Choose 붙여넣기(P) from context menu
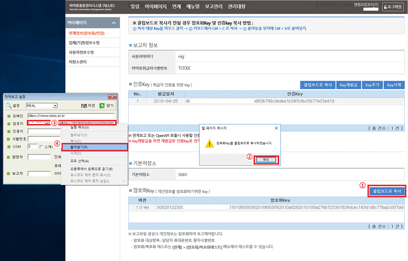The height and width of the screenshot is (261, 408). (x=94, y=147)
